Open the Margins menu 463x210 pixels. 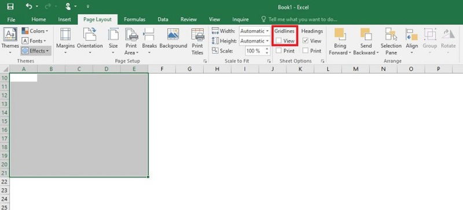point(65,41)
